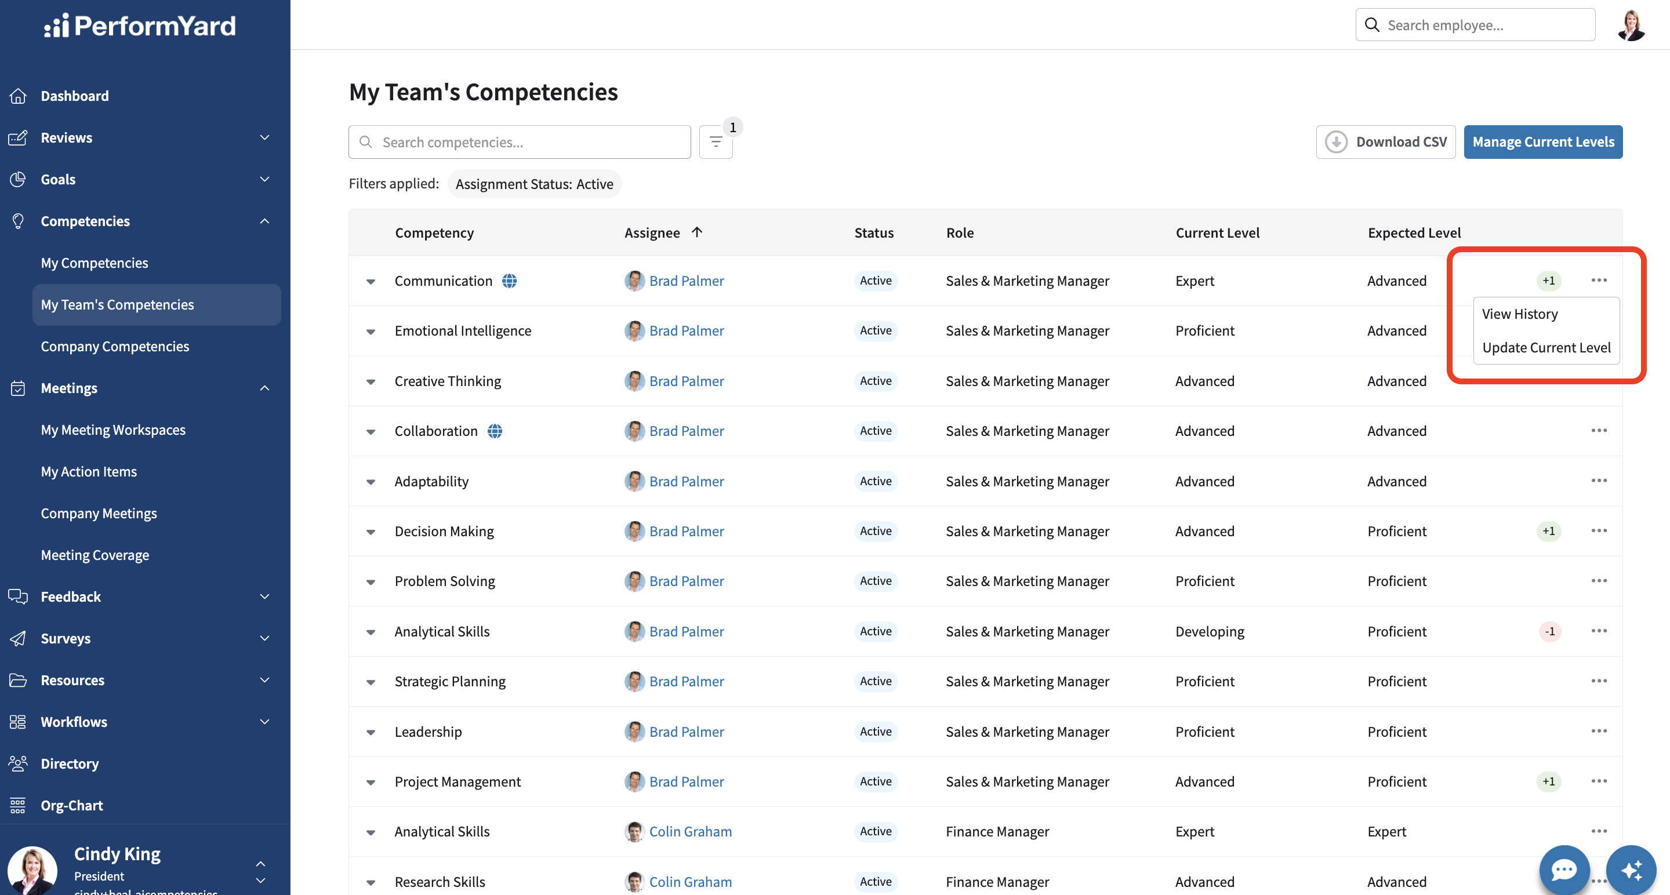Expand the Reviews sidebar menu
The height and width of the screenshot is (895, 1670).
[x=264, y=137]
